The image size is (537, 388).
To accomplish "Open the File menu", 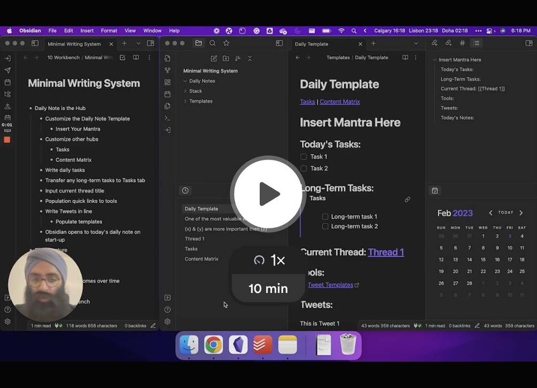I will coord(52,31).
